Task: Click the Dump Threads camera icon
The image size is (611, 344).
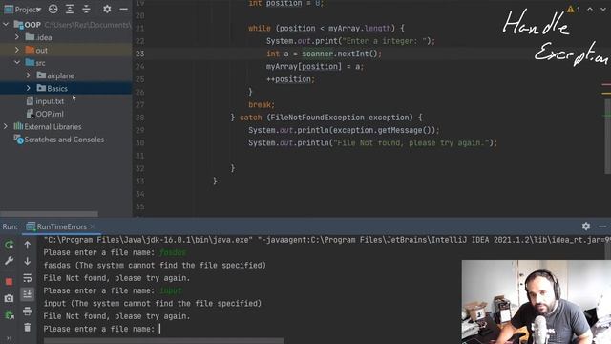Action: [x=9, y=298]
